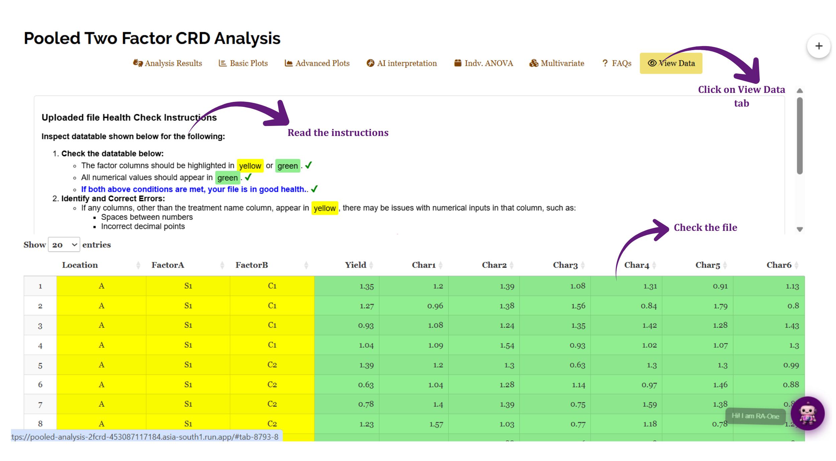Click row number 4 cell
The width and height of the screenshot is (836, 461).
40,345
